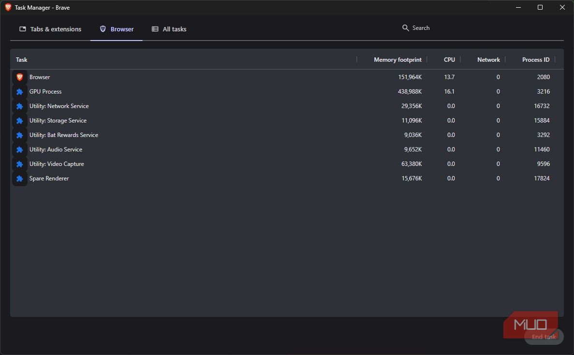Sort by the CPU column header

point(449,60)
